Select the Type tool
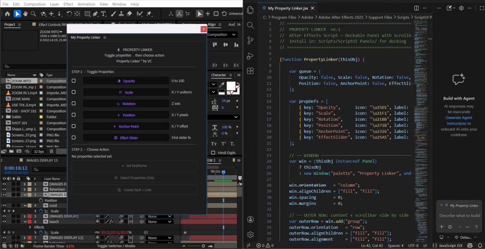The width and height of the screenshot is (485, 249). [x=103, y=14]
